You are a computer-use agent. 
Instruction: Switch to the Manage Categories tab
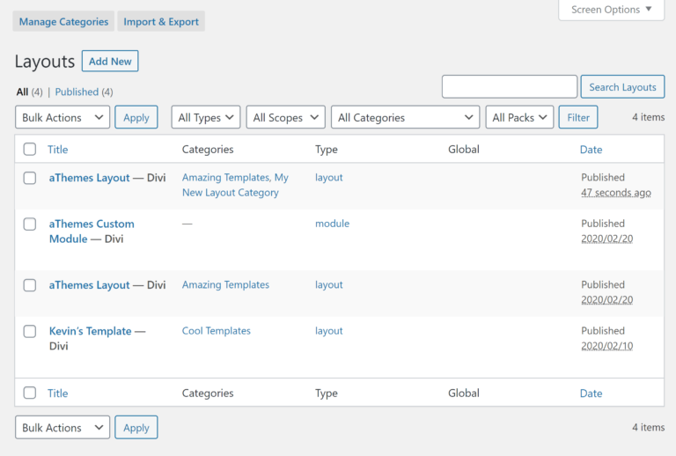(x=63, y=22)
